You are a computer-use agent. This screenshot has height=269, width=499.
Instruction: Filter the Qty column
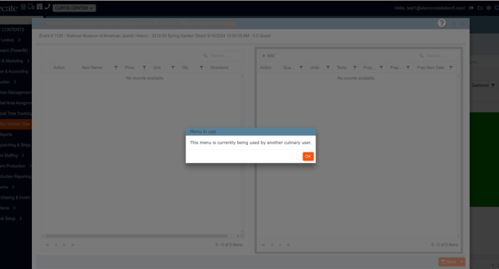(202, 67)
